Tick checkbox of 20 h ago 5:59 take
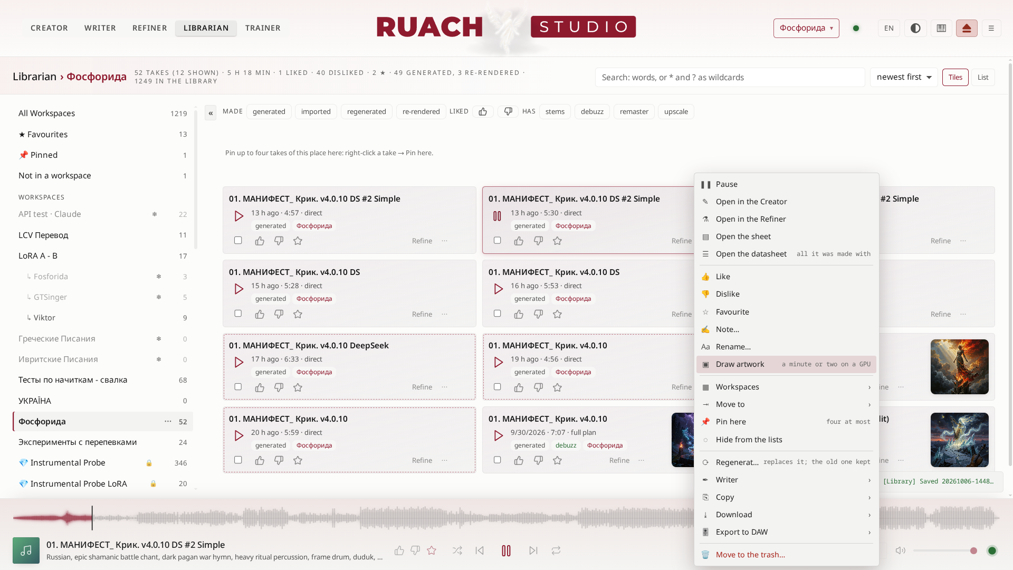 click(x=238, y=460)
